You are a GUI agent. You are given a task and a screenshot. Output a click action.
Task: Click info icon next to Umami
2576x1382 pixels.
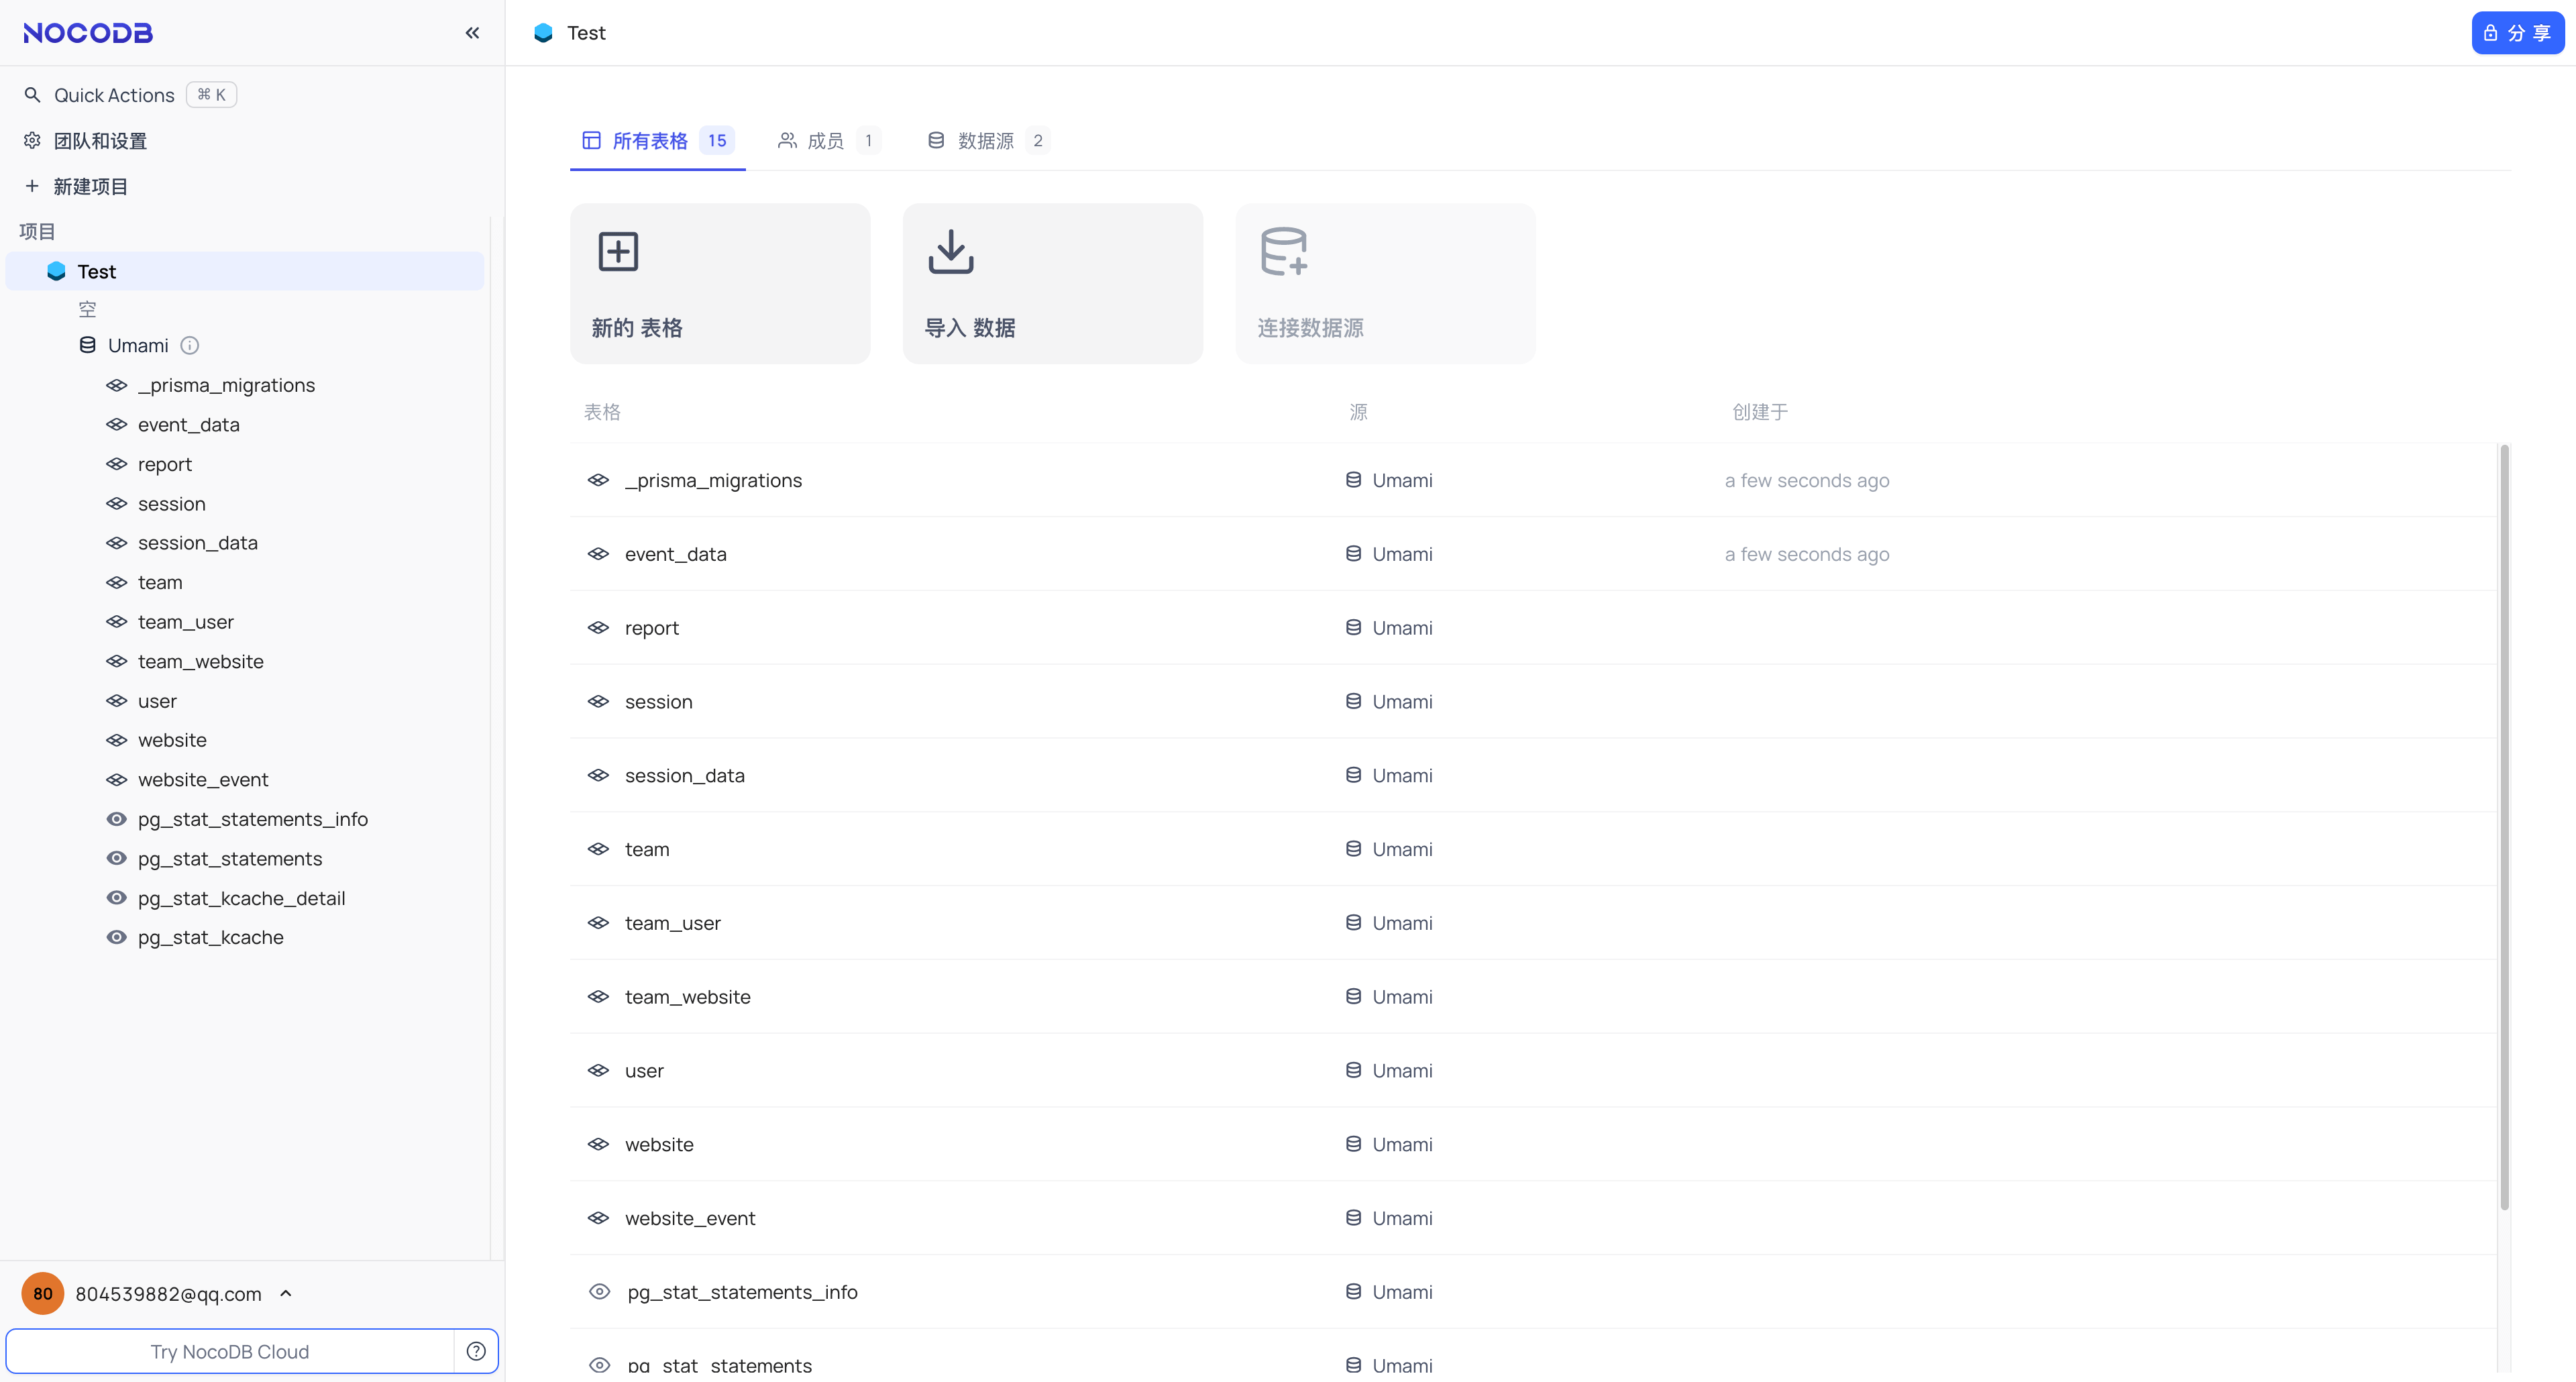(189, 345)
